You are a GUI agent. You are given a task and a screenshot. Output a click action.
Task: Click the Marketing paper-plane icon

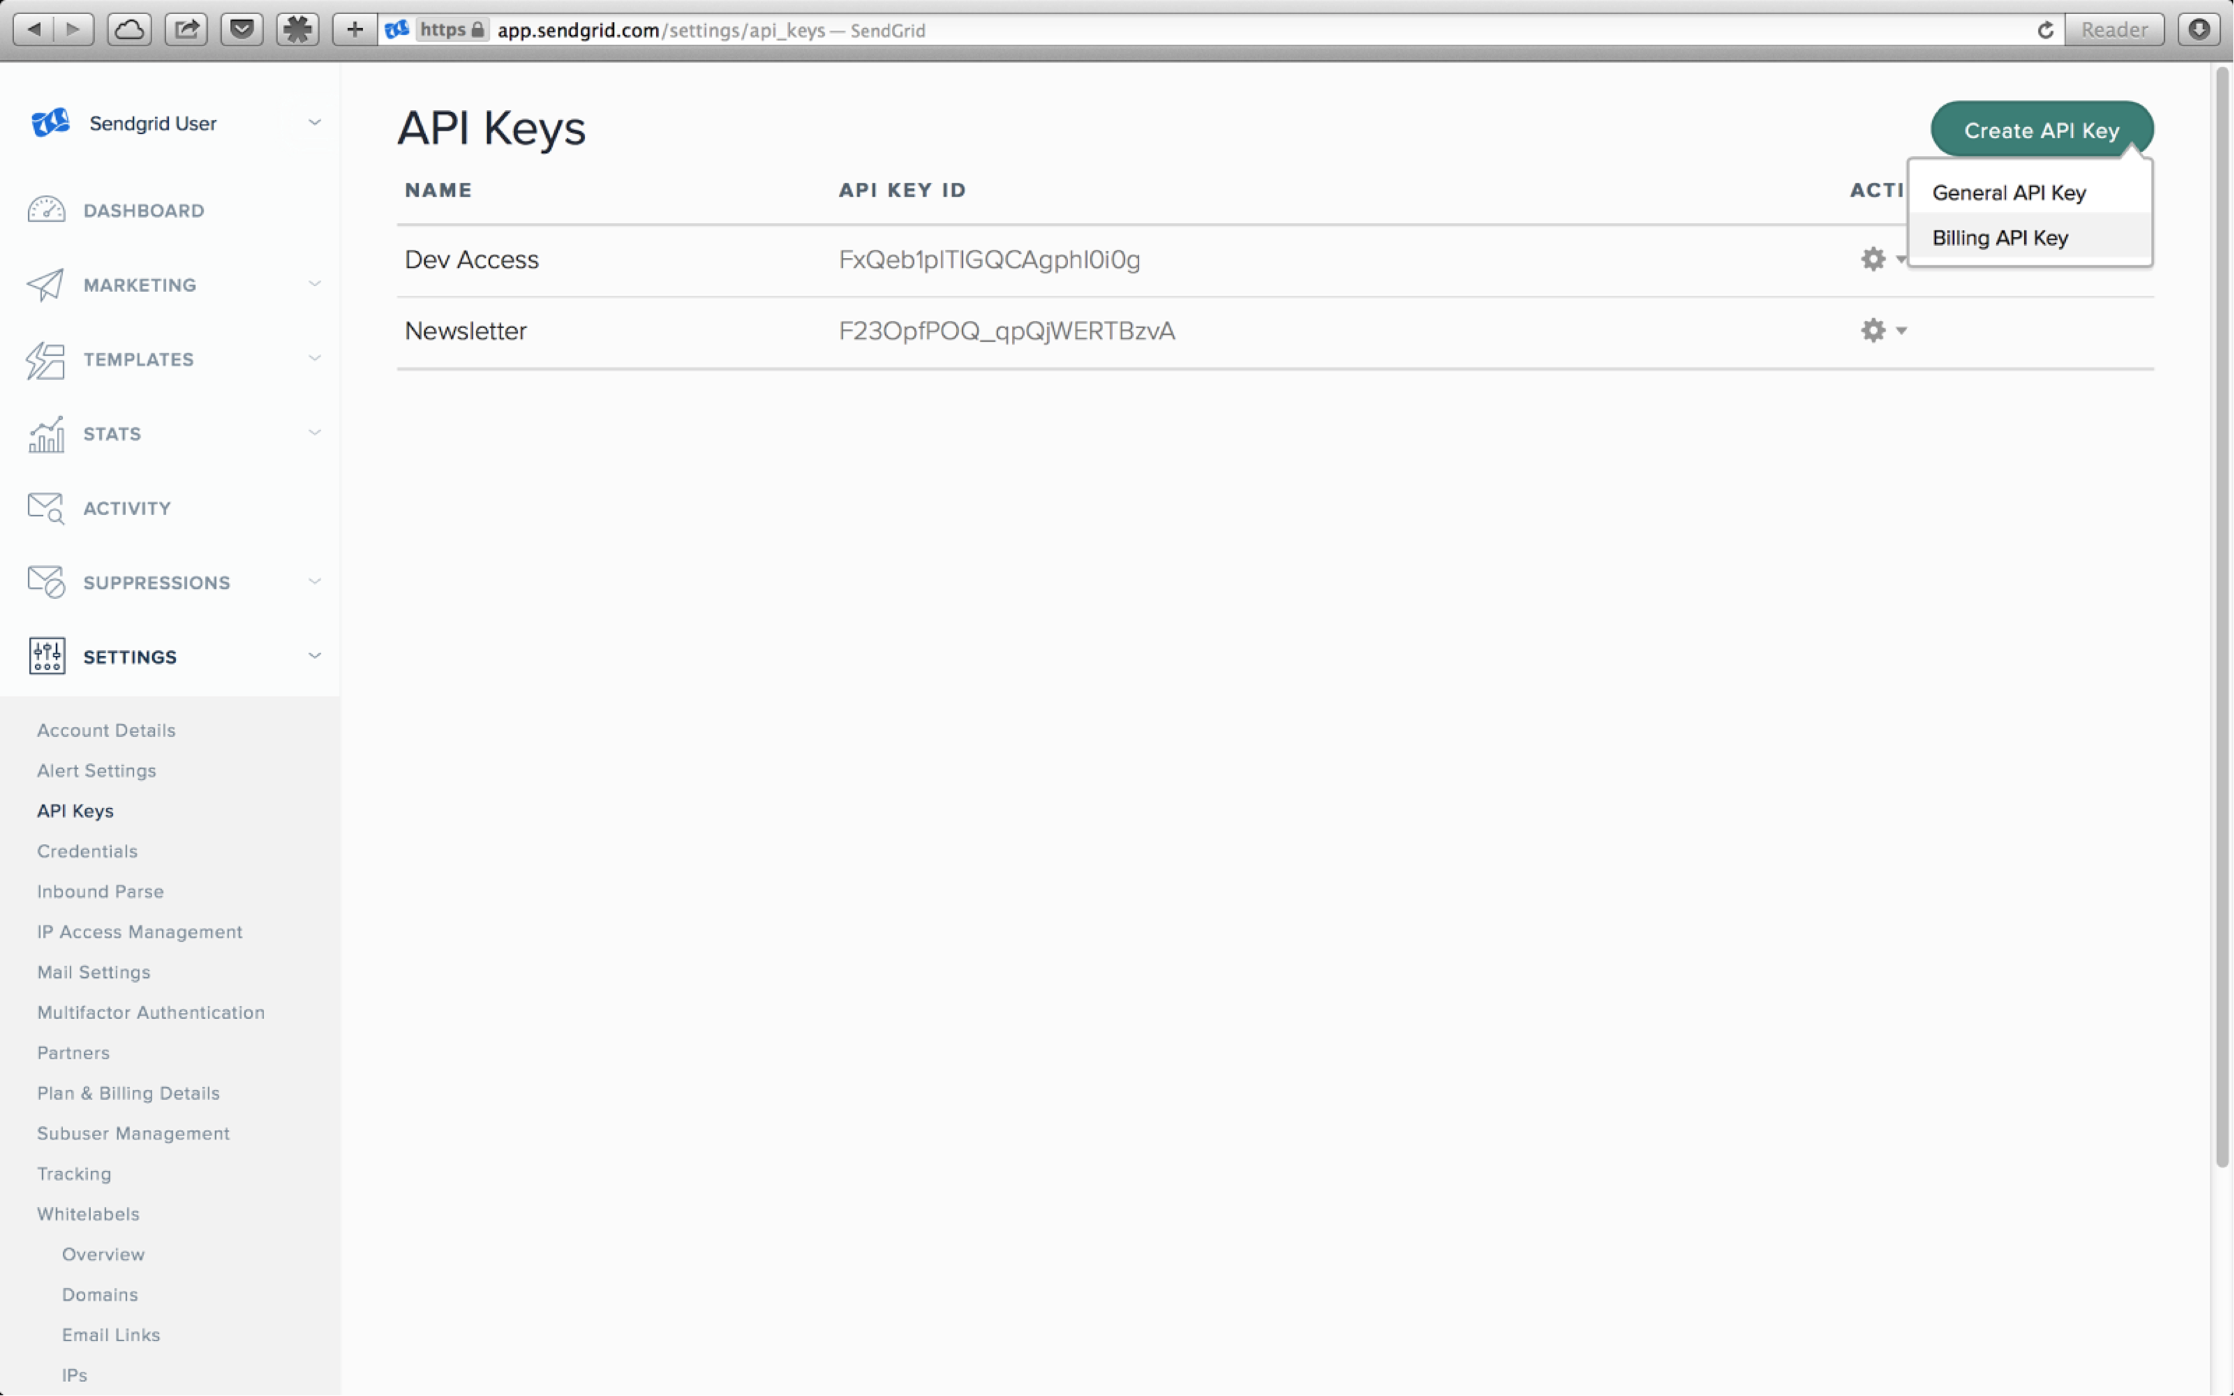point(46,285)
